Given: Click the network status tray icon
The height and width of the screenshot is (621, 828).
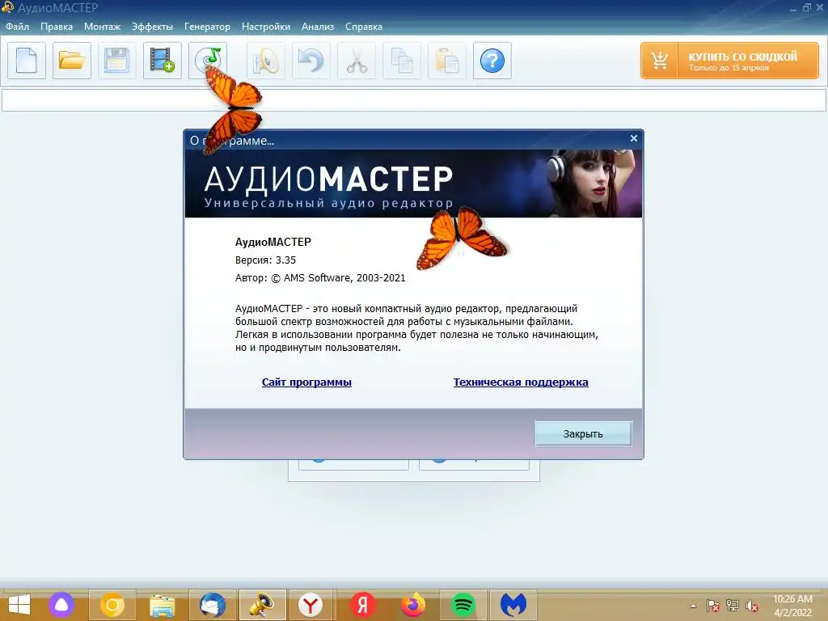Looking at the screenshot, I should click(733, 606).
